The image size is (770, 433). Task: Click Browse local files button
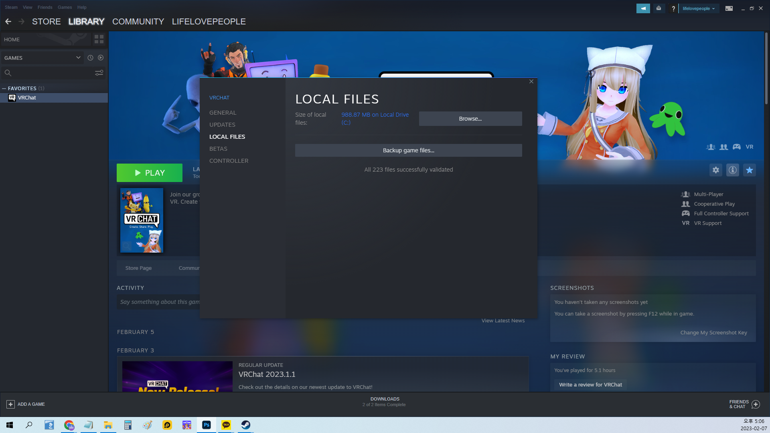[470, 119]
